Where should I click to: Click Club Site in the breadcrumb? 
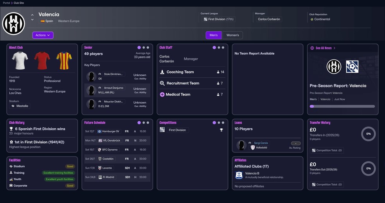tap(19, 3)
